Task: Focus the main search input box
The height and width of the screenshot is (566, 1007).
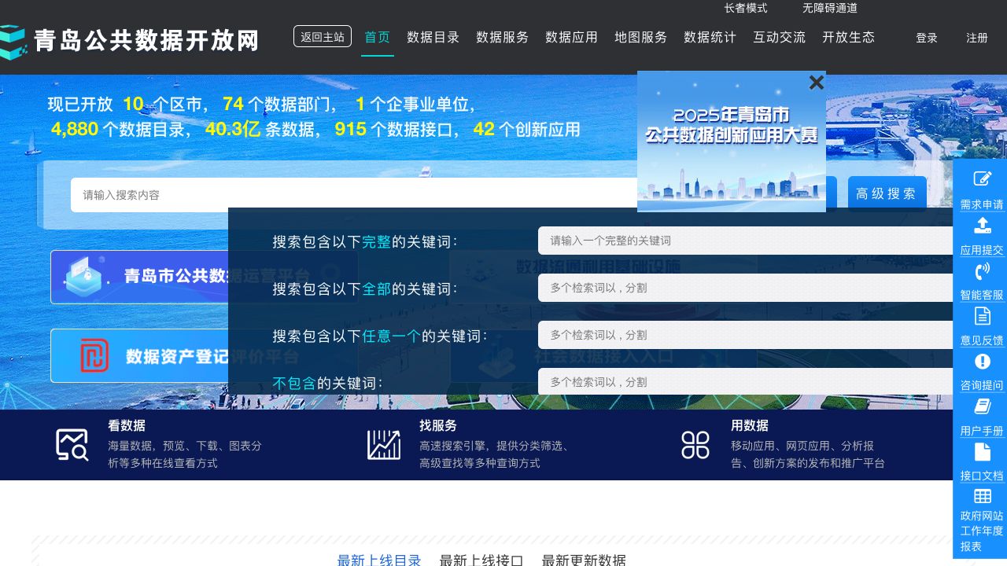Action: coord(354,195)
